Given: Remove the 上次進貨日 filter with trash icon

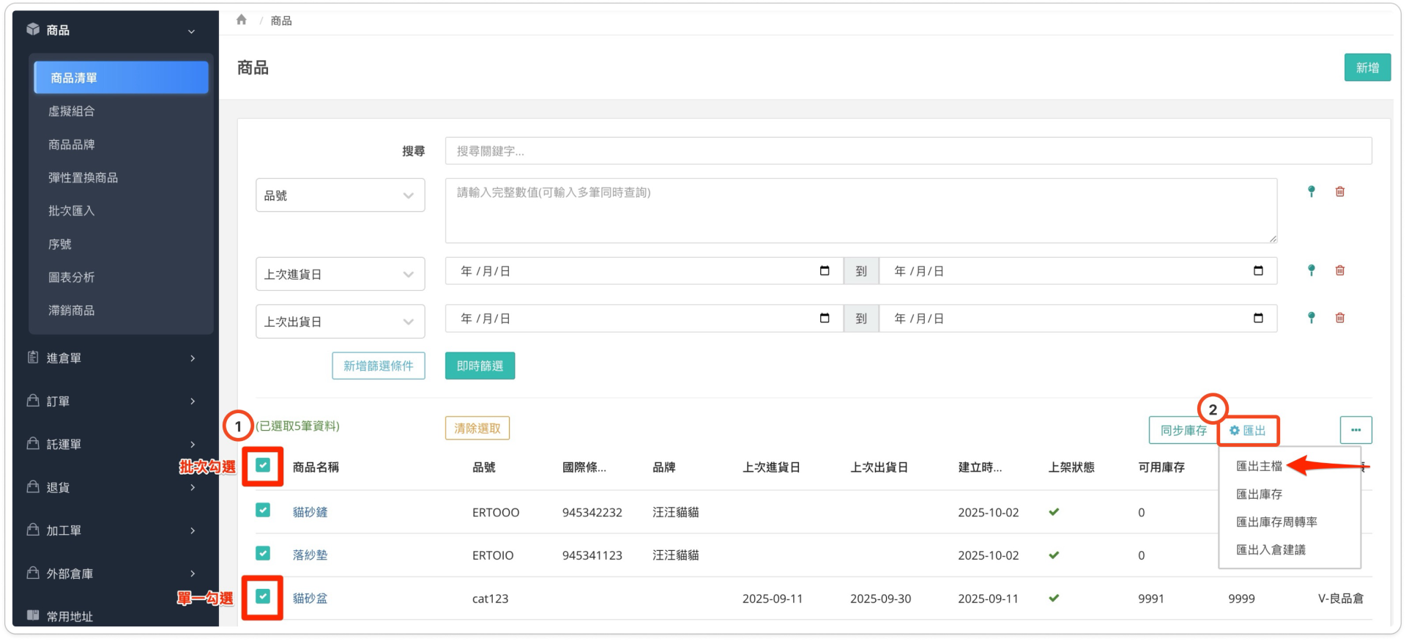Looking at the screenshot, I should [1339, 270].
